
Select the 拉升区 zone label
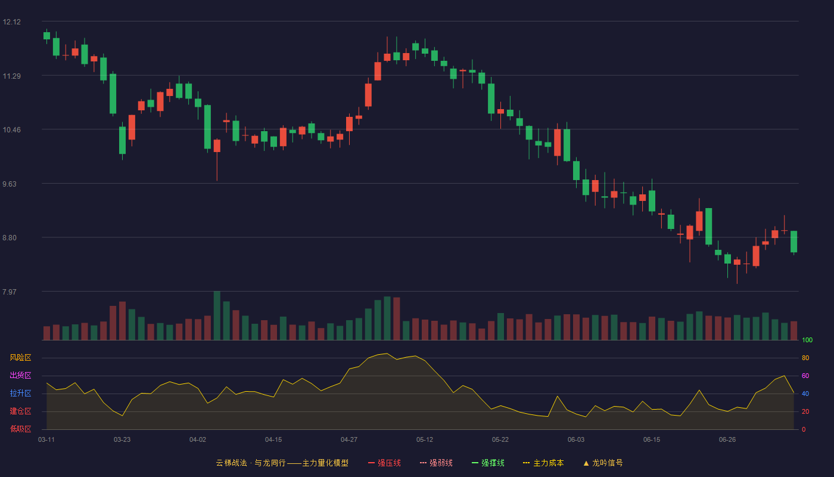click(x=20, y=394)
